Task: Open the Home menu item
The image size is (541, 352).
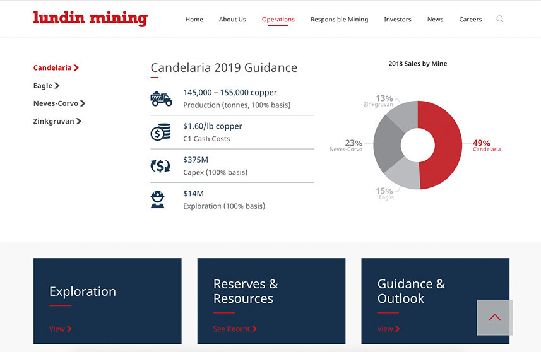Action: pyautogui.click(x=194, y=20)
